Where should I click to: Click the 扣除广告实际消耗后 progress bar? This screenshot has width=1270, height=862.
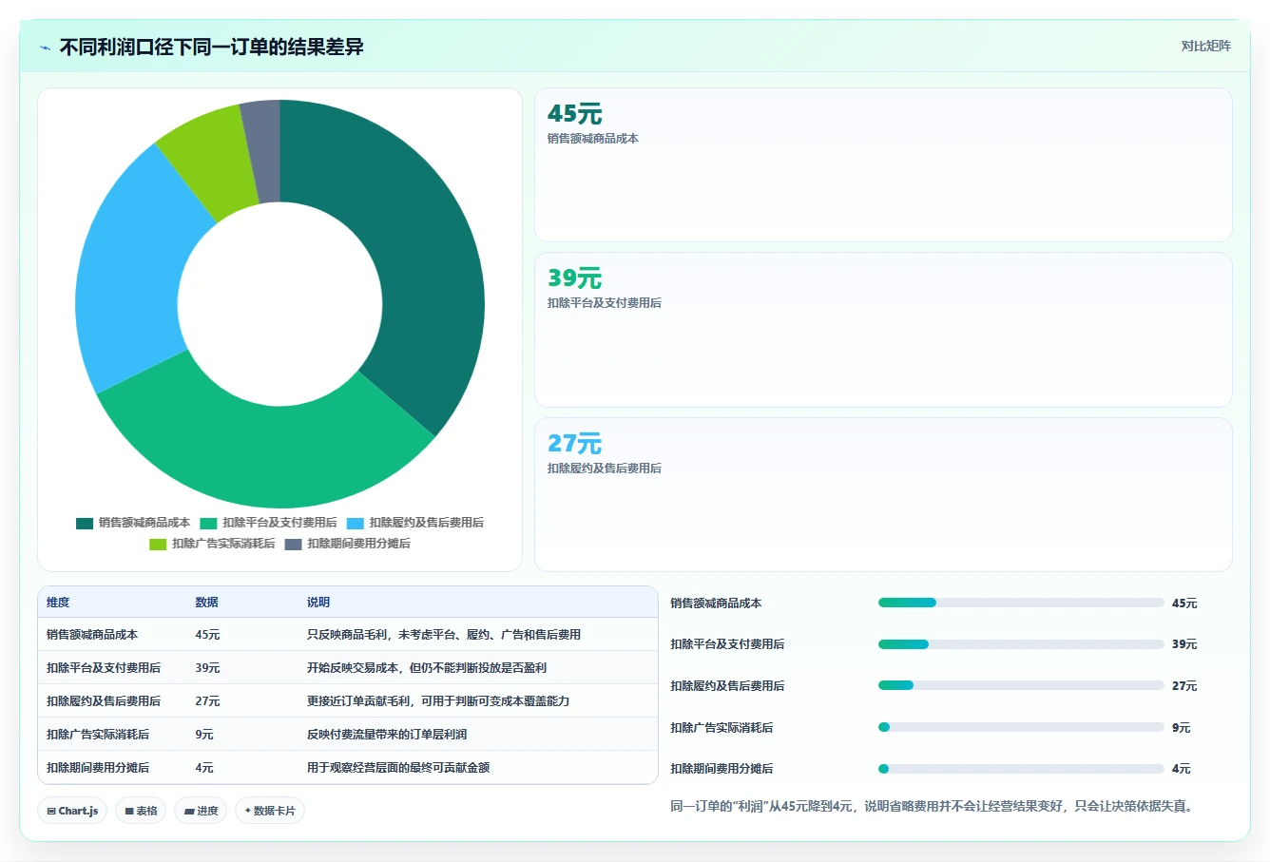1021,727
